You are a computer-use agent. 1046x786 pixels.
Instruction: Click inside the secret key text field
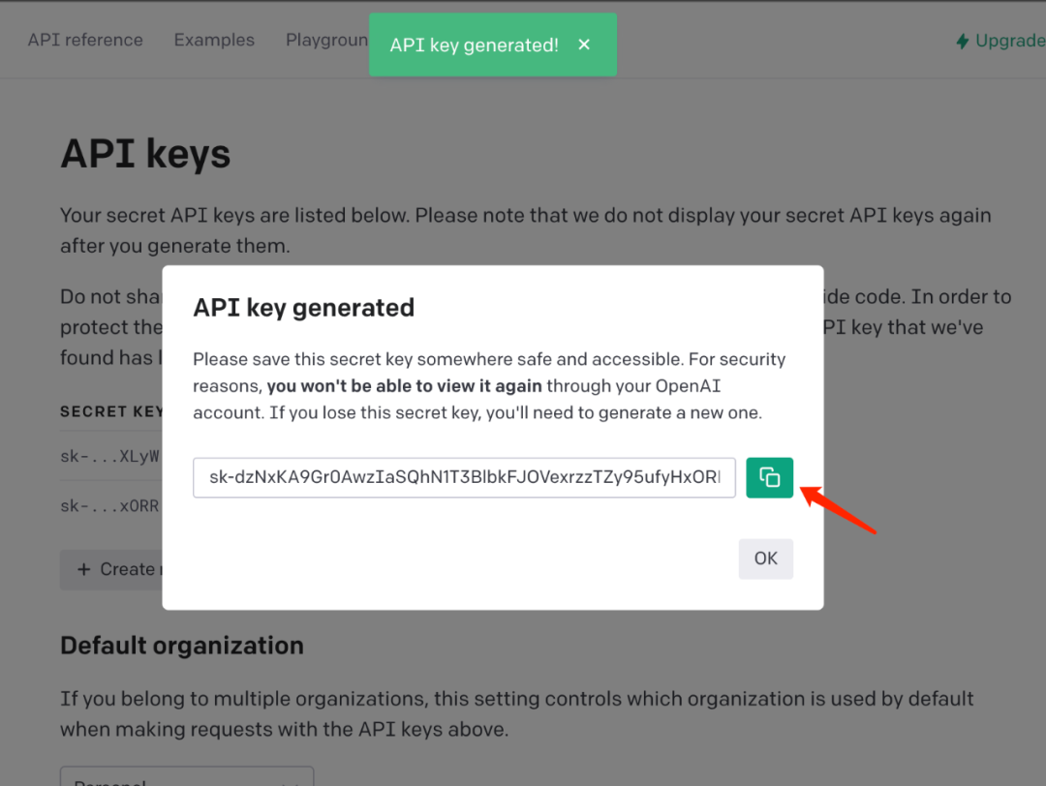(464, 478)
